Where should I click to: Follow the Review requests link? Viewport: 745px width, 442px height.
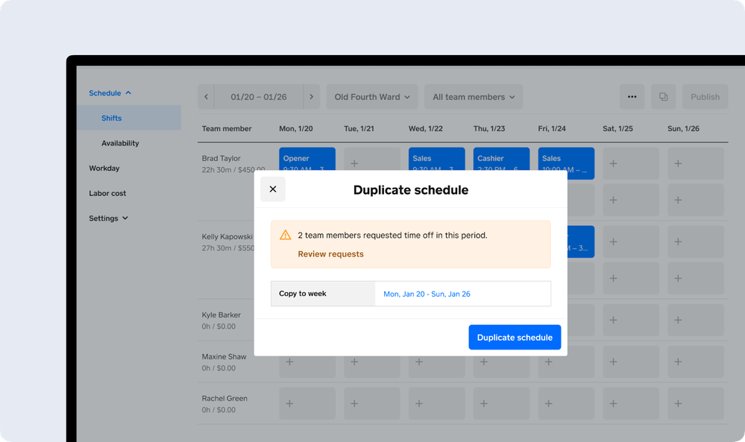point(330,254)
